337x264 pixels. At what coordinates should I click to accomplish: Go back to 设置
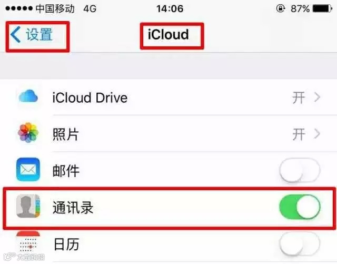click(x=32, y=34)
